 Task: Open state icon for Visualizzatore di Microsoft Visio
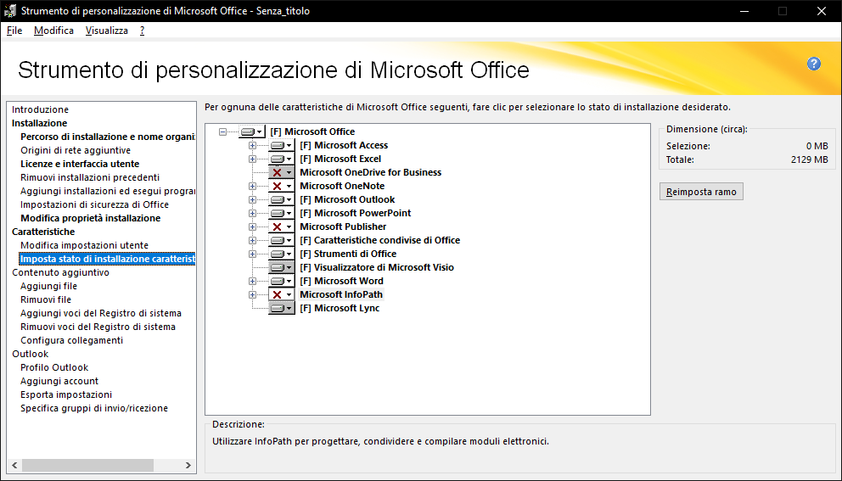(x=282, y=267)
